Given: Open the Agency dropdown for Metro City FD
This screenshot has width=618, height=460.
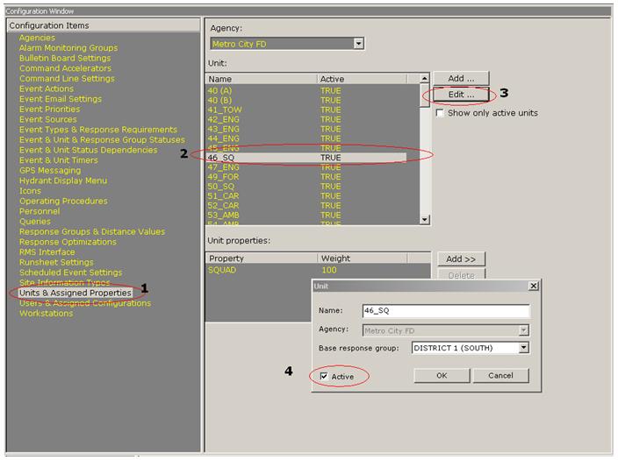Looking at the screenshot, I should pyautogui.click(x=358, y=43).
